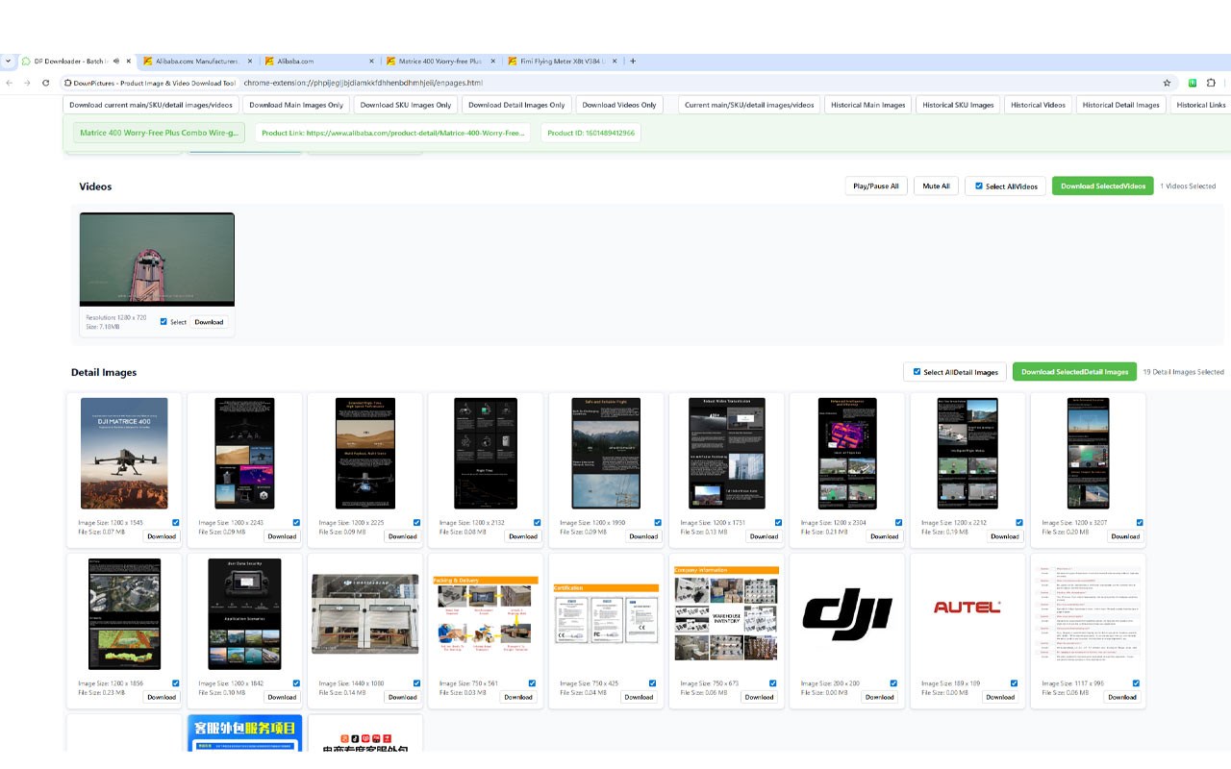Image resolution: width=1231 pixels, height=769 pixels.
Task: Download the 1200 x 1842 image
Action: coord(282,697)
